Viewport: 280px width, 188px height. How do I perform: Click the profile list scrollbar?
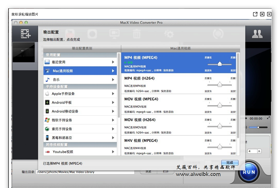coord(238,96)
